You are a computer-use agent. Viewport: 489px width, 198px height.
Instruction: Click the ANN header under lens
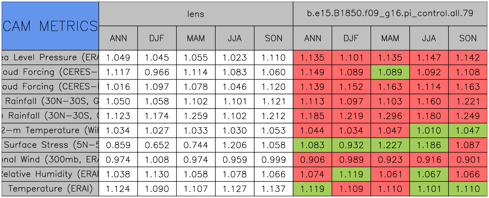118,38
